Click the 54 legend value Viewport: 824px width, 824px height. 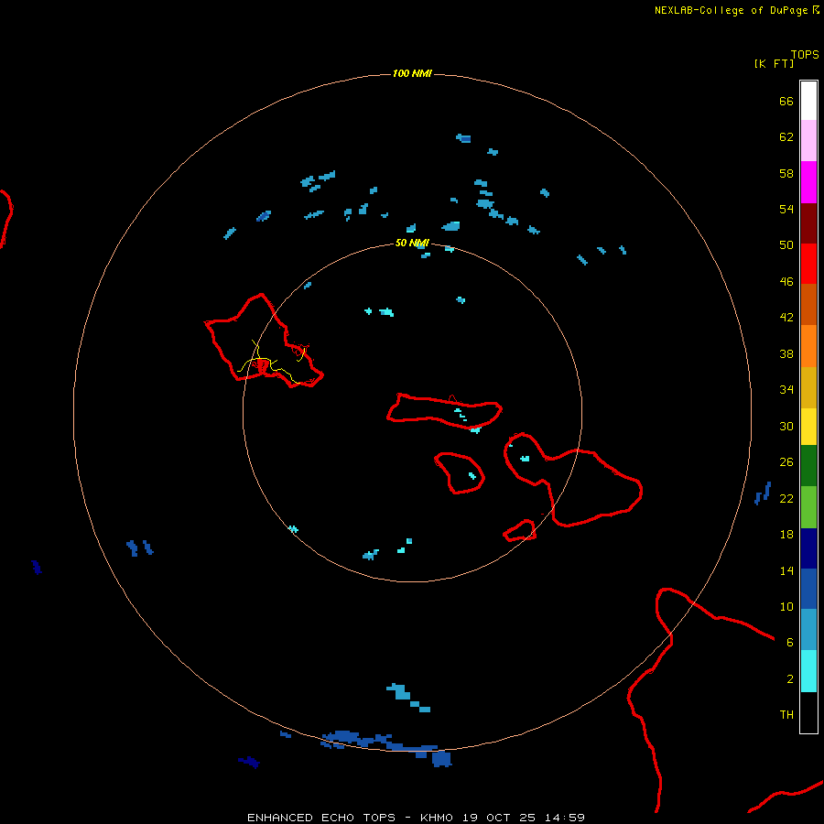[x=786, y=209]
